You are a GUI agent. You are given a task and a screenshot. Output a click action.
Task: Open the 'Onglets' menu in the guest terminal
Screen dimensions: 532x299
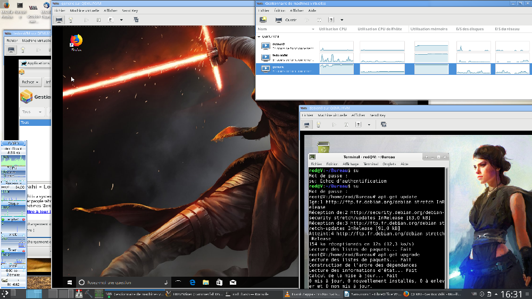pyautogui.click(x=389, y=164)
